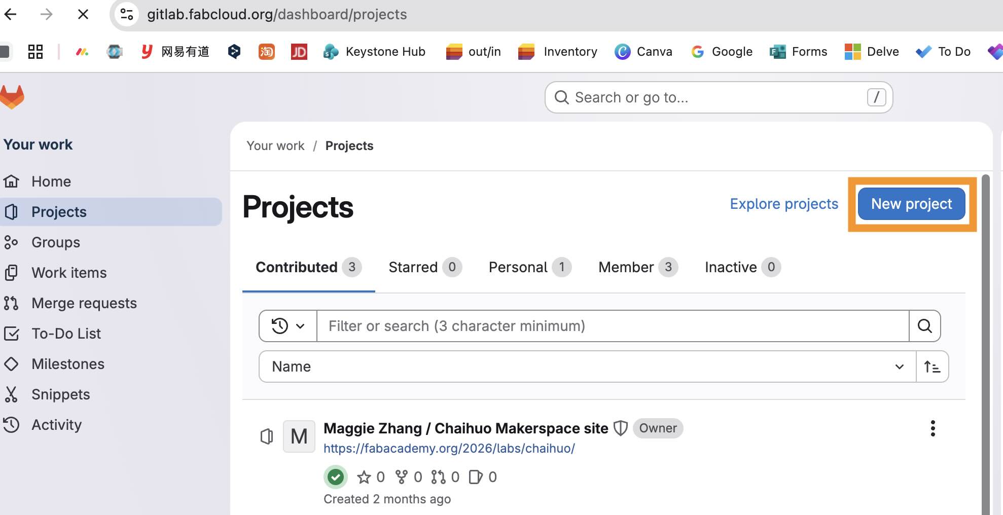Open the project three-dots actions menu
The height and width of the screenshot is (515, 1003).
pyautogui.click(x=933, y=428)
